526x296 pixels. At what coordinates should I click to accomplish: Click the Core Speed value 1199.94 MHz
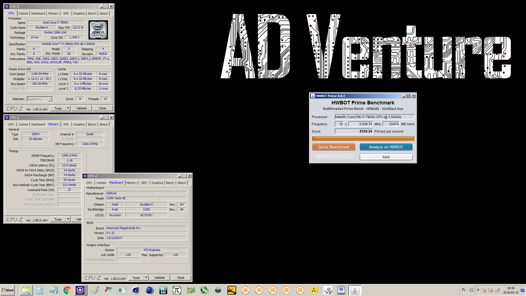pos(40,74)
